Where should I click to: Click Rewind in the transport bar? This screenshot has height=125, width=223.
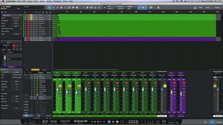[95, 122]
